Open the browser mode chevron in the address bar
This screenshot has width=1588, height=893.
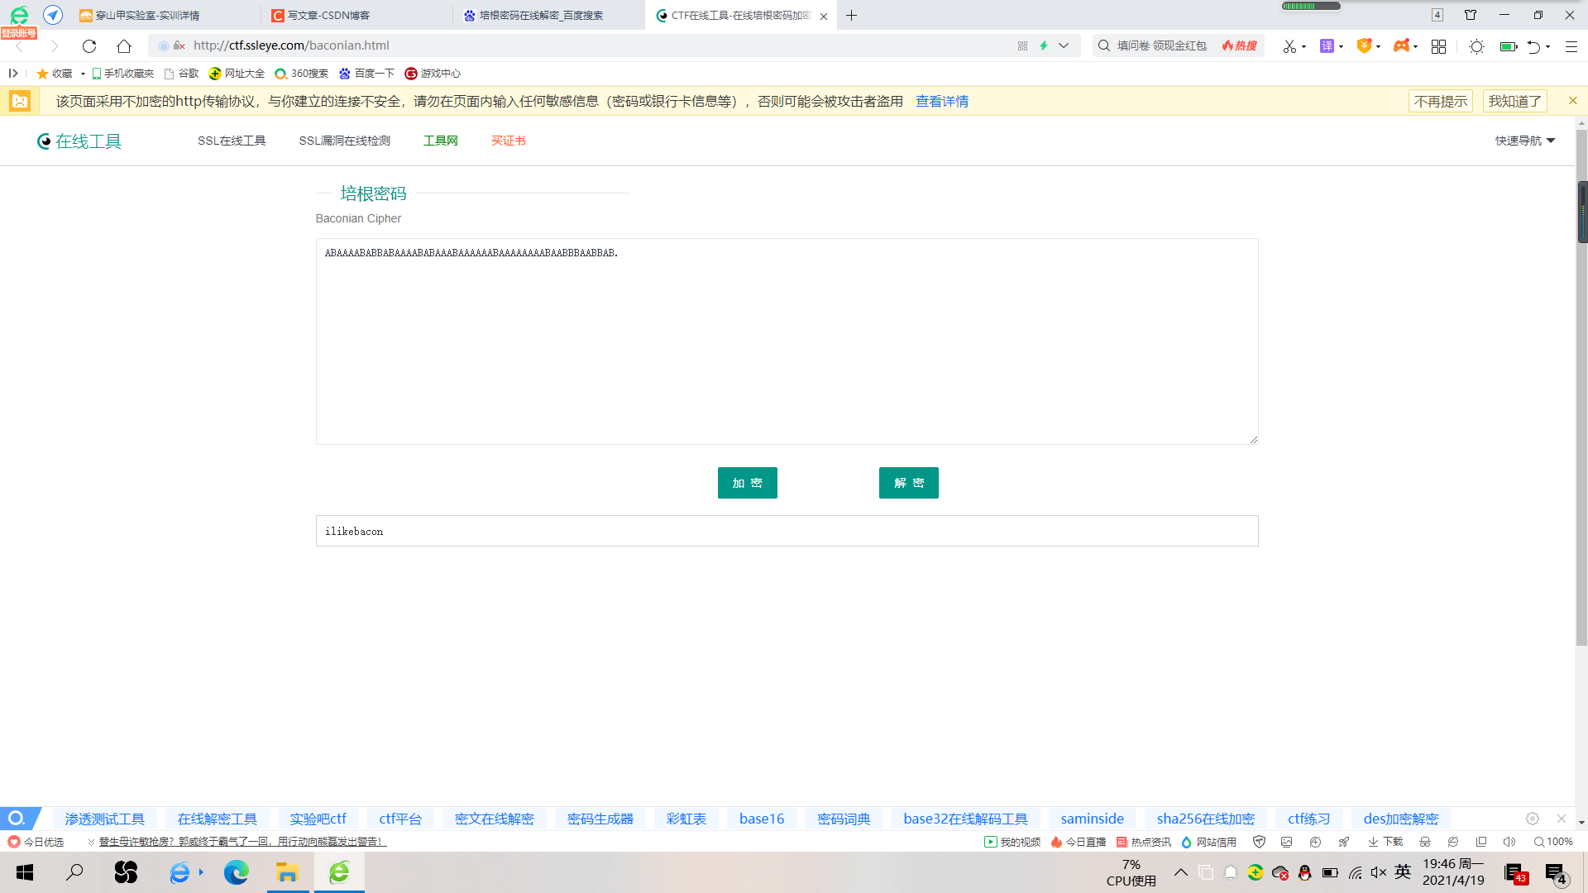(x=1064, y=45)
